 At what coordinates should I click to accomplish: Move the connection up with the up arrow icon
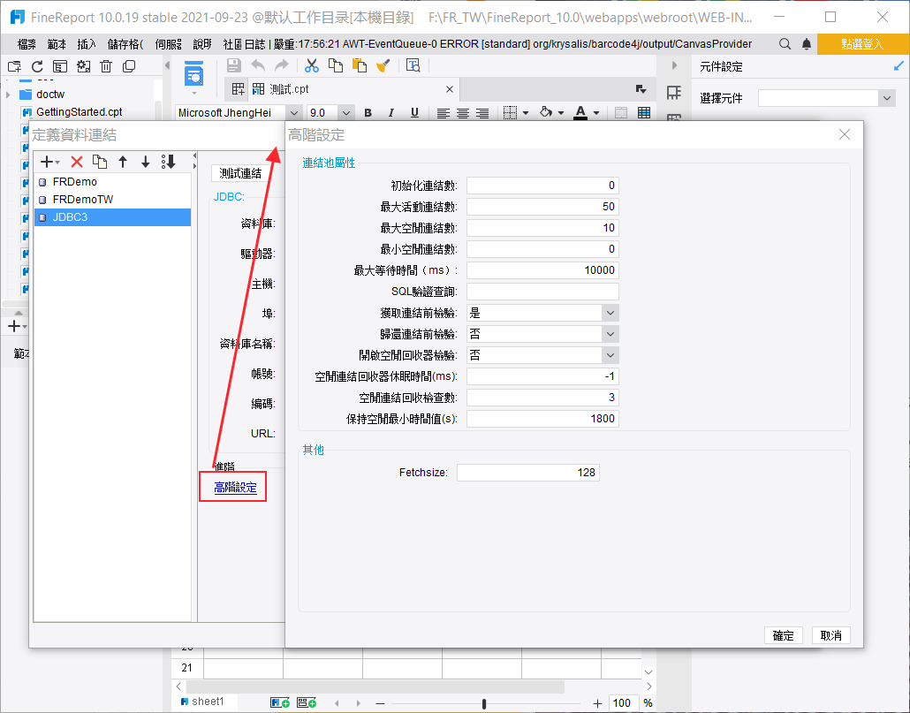coord(122,162)
